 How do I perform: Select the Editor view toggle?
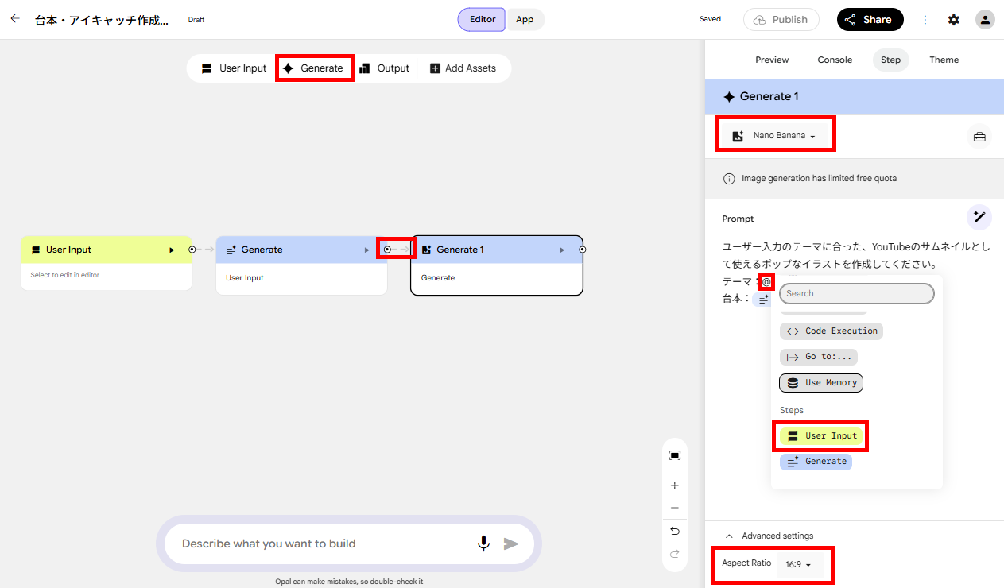tap(482, 20)
